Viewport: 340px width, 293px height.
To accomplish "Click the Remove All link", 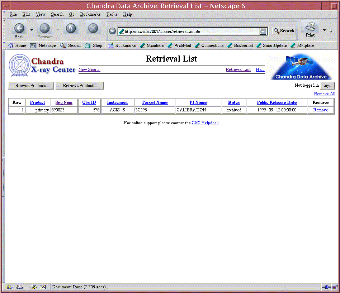I will pyautogui.click(x=325, y=94).
